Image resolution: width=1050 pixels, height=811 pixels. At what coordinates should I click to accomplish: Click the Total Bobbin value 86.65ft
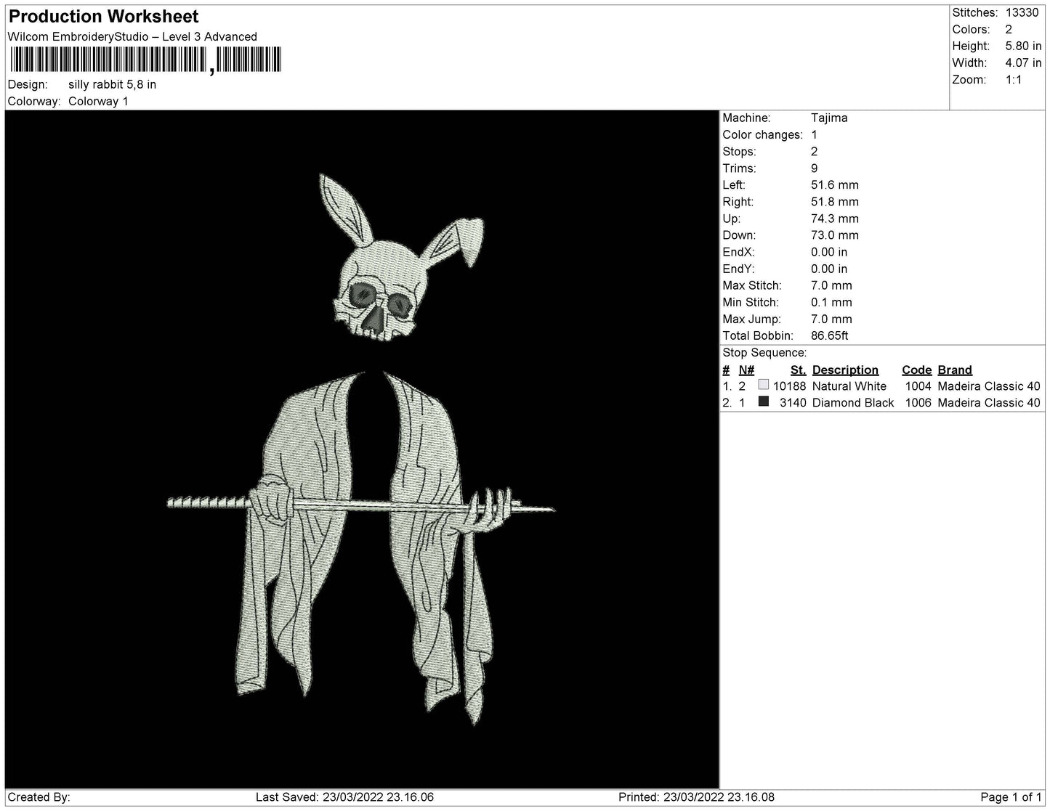(x=829, y=335)
